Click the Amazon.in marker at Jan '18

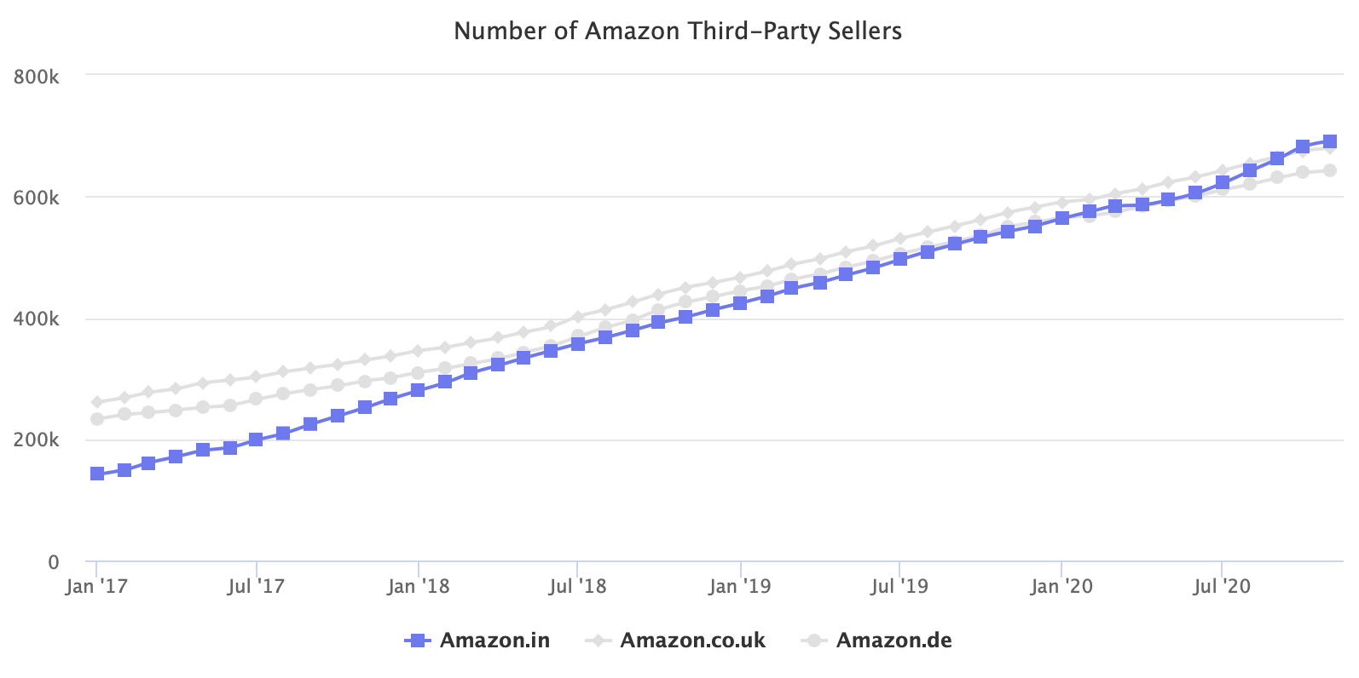point(418,390)
